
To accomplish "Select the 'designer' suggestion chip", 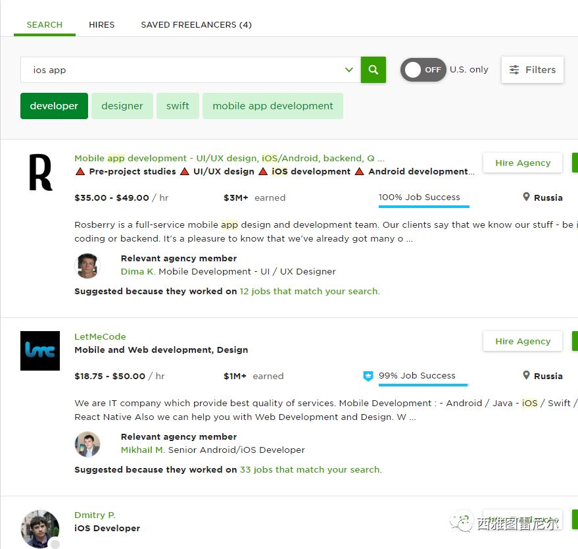I will point(122,106).
